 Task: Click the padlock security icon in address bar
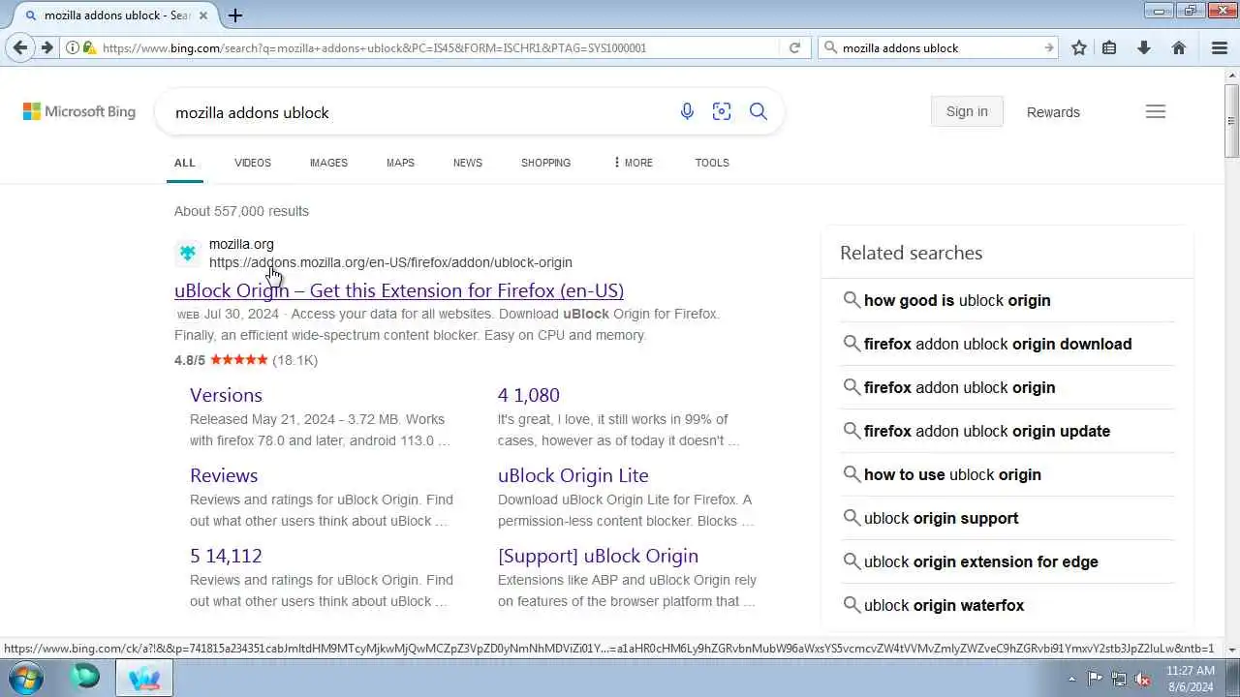[89, 47]
